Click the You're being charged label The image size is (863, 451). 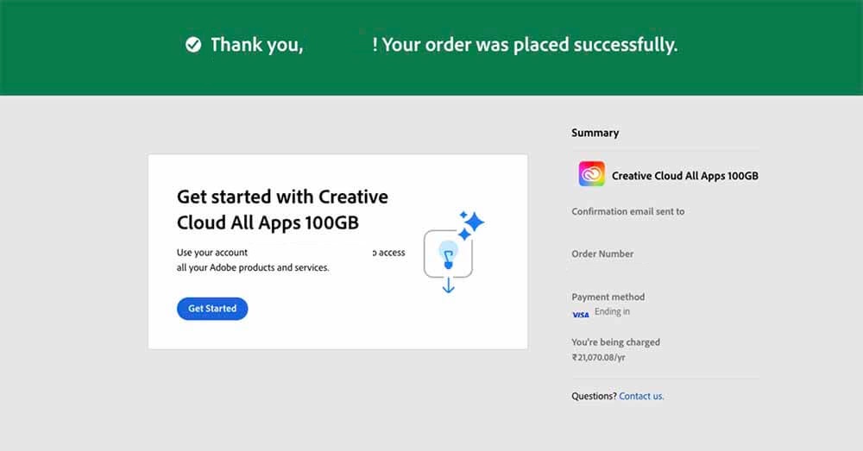(615, 342)
